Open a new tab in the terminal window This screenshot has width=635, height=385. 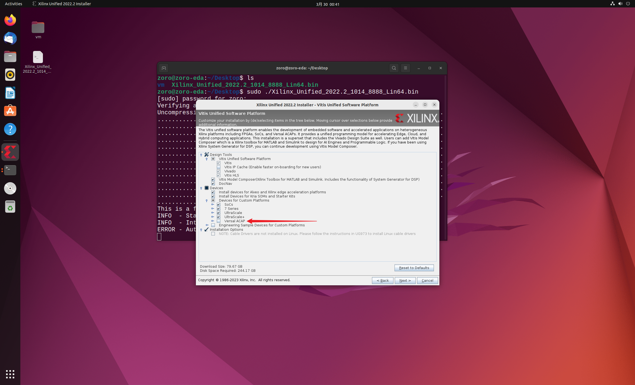tap(164, 68)
